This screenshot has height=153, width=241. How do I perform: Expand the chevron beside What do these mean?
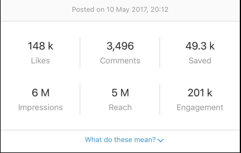pyautogui.click(x=161, y=140)
